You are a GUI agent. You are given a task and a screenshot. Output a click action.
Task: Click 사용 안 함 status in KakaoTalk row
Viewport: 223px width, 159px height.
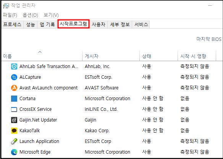click(153, 131)
